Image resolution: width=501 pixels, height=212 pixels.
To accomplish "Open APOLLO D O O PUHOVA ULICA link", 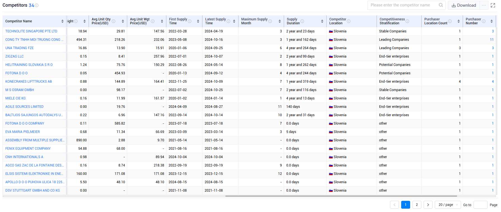I will point(35,182).
